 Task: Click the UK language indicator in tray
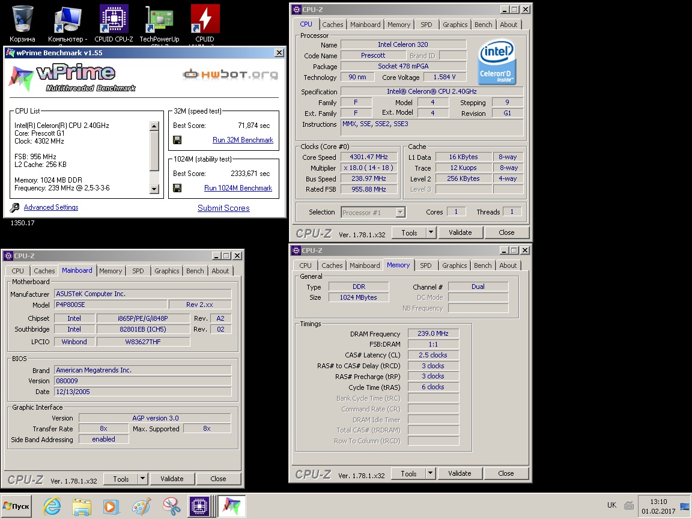click(x=612, y=505)
